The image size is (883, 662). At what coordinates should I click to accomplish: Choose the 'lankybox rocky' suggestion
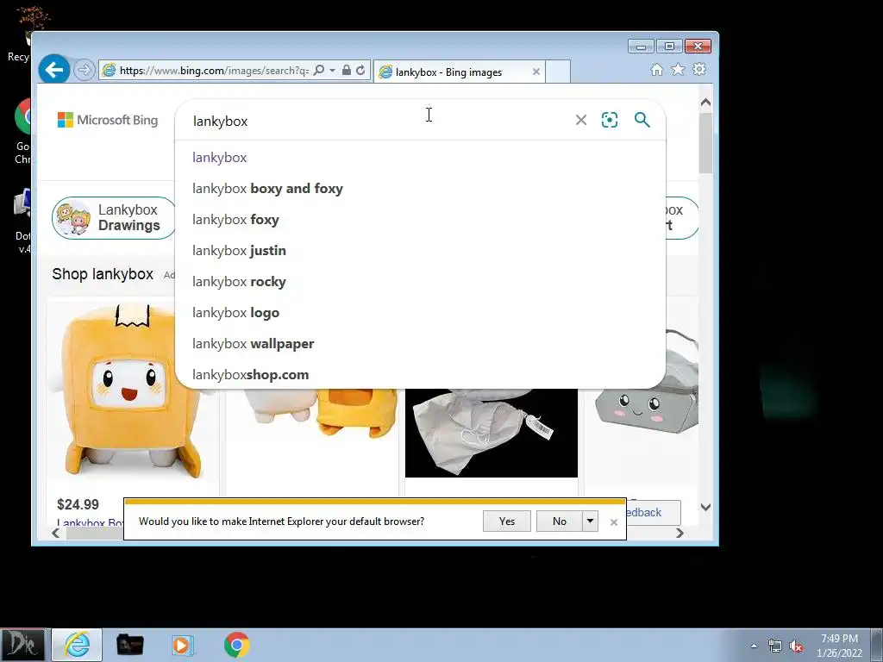tap(420, 282)
